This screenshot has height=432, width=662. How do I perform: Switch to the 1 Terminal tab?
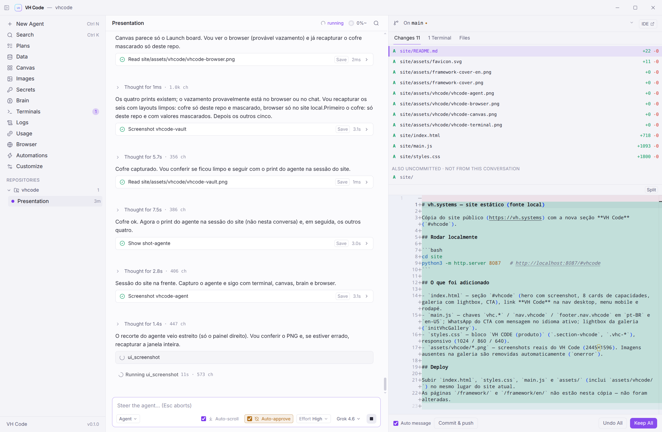click(439, 38)
